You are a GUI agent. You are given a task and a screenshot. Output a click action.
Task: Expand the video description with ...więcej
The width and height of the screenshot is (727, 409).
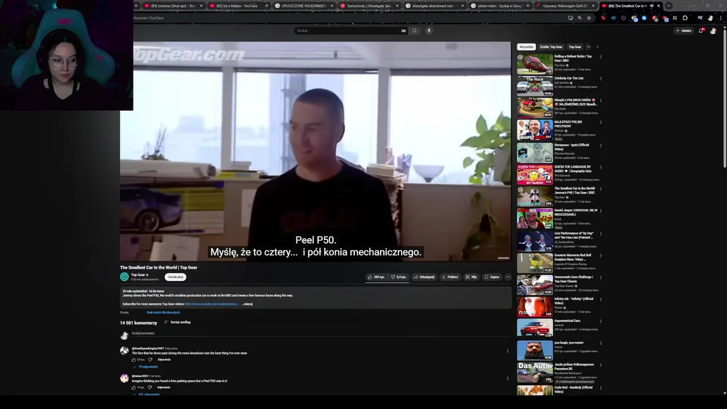tap(248, 304)
